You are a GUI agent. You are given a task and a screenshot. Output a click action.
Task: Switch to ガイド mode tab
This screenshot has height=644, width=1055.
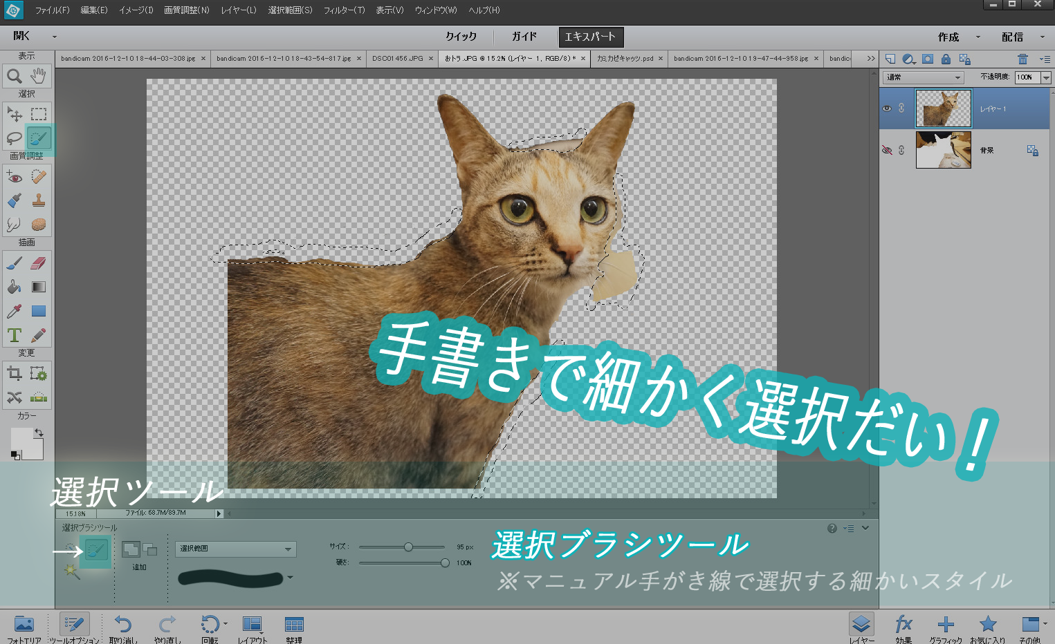524,37
